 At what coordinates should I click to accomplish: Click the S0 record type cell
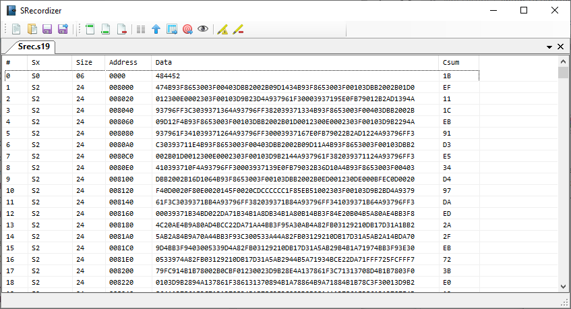(36, 76)
